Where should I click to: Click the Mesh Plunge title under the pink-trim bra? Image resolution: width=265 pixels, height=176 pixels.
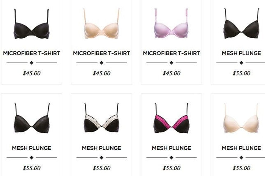[171, 148]
